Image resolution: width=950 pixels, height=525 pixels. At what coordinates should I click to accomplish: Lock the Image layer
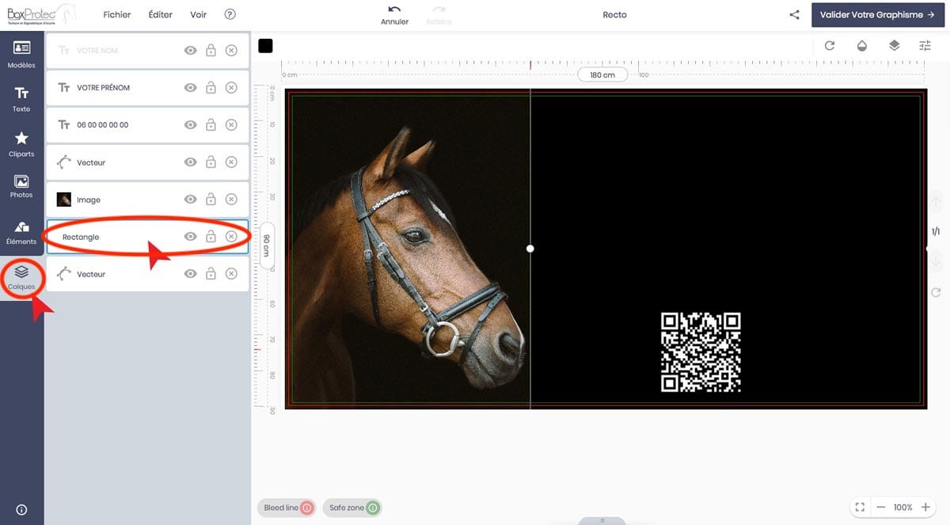pyautogui.click(x=211, y=200)
